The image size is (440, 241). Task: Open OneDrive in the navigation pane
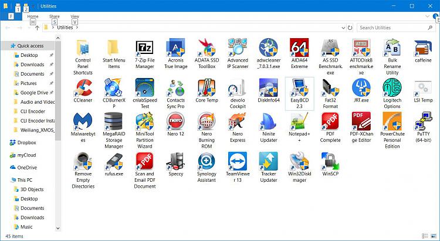[x=23, y=168]
